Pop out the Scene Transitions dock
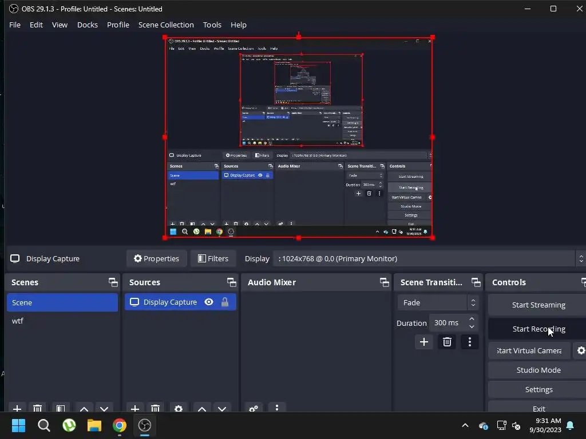 click(476, 282)
